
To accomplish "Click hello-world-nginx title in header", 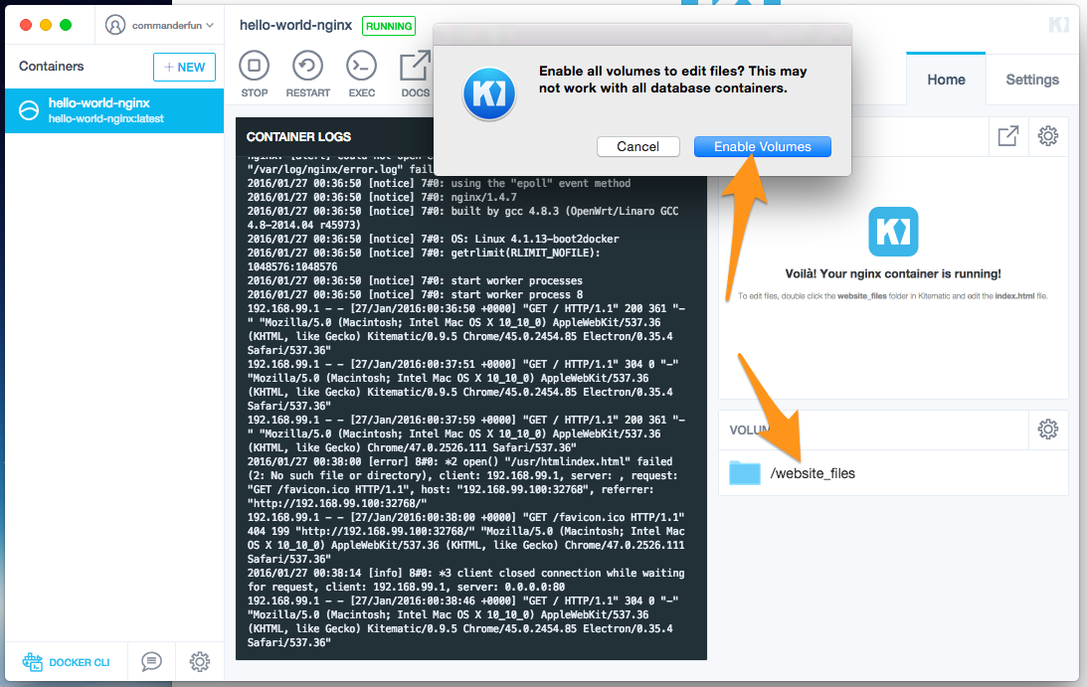I will click(x=296, y=25).
